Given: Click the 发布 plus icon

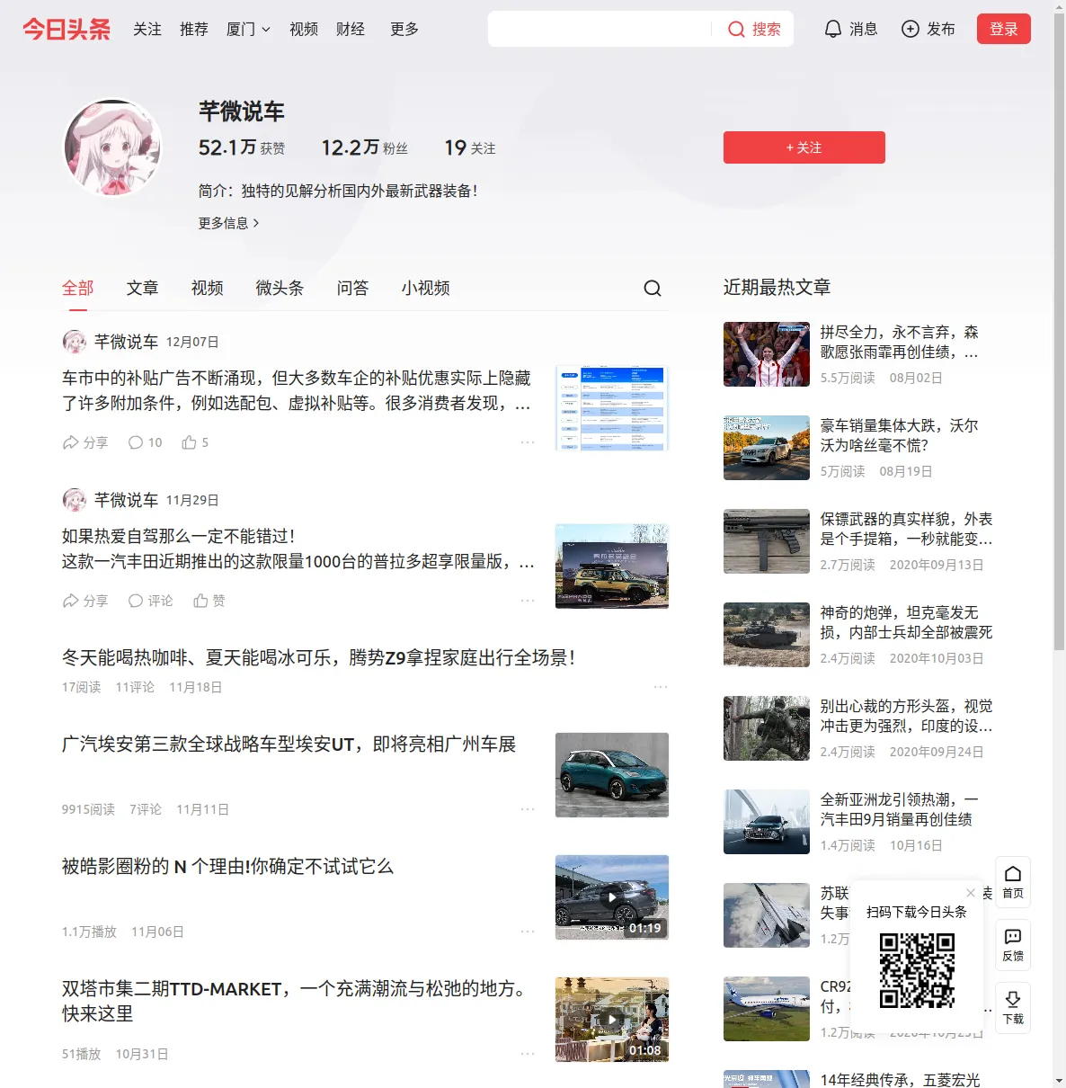Looking at the screenshot, I should coord(911,29).
